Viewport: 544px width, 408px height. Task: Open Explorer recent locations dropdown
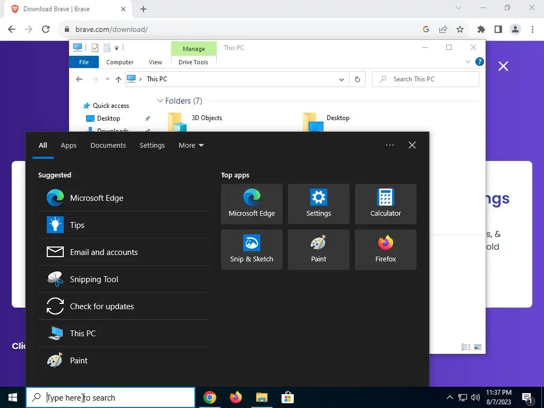click(107, 79)
